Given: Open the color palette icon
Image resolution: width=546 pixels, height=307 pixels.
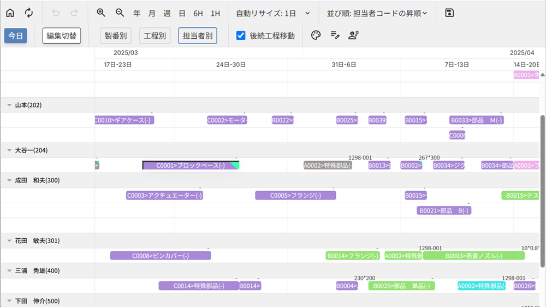Looking at the screenshot, I should coord(316,36).
